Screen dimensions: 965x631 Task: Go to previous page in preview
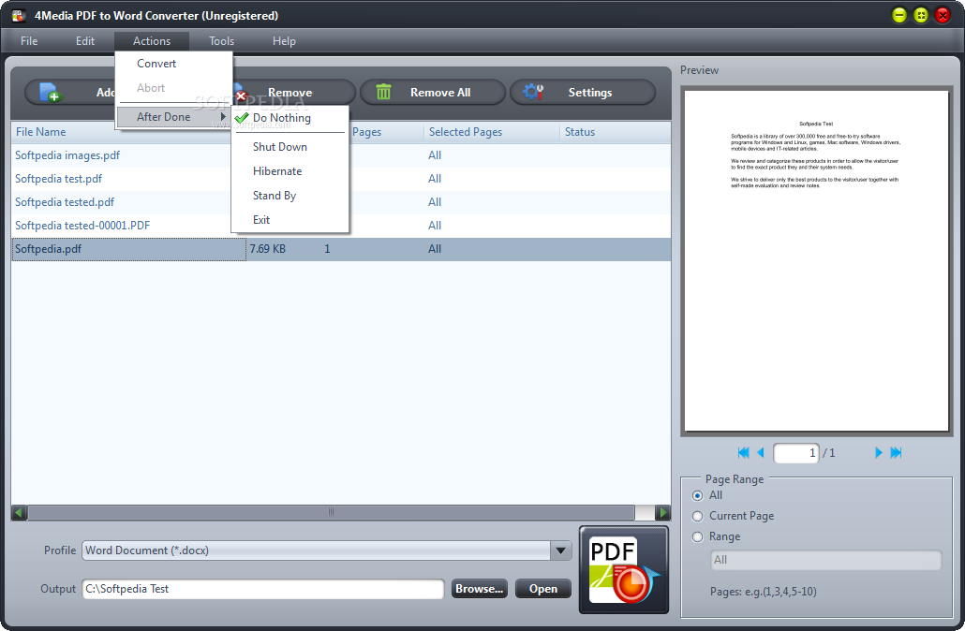[760, 452]
